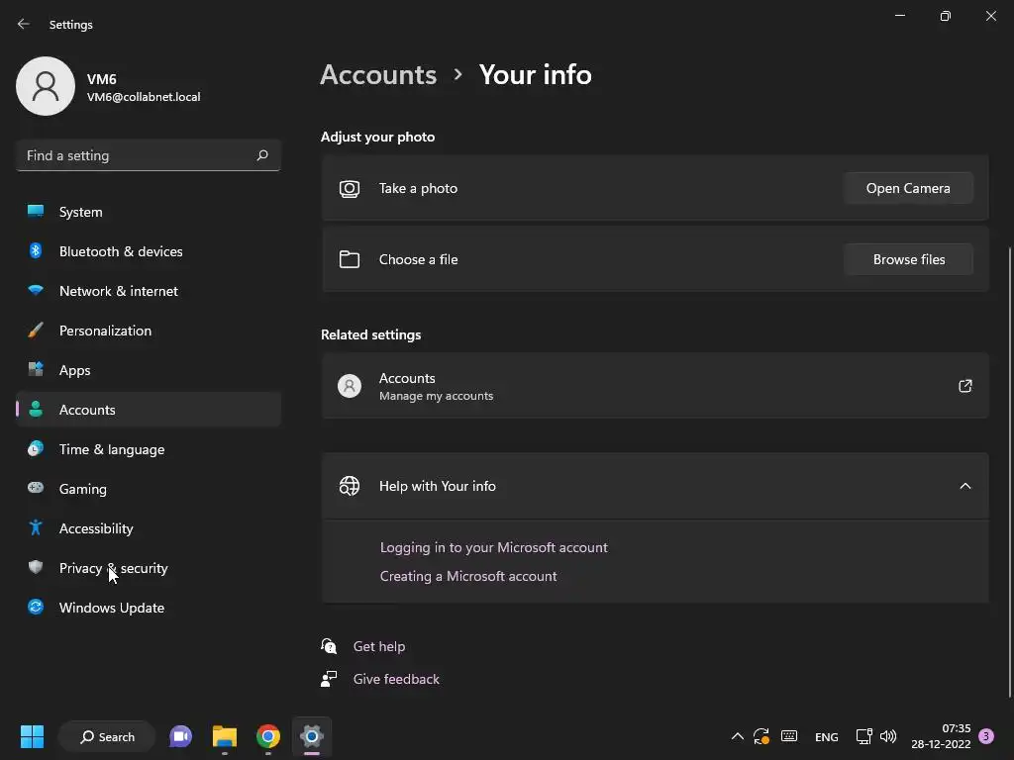Collapse the Help with Your info section
This screenshot has width=1014, height=760.
click(x=965, y=486)
